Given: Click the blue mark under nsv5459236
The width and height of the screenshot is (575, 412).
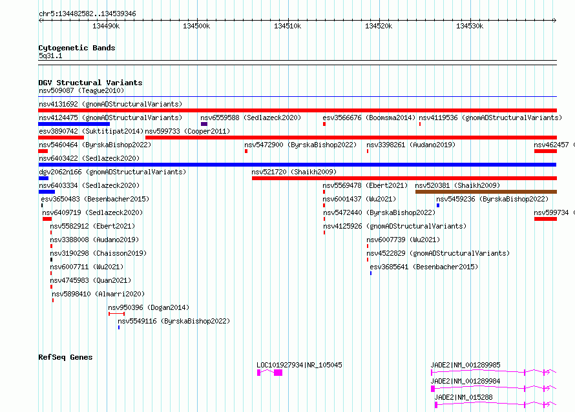Looking at the screenshot, I should tap(438, 205).
